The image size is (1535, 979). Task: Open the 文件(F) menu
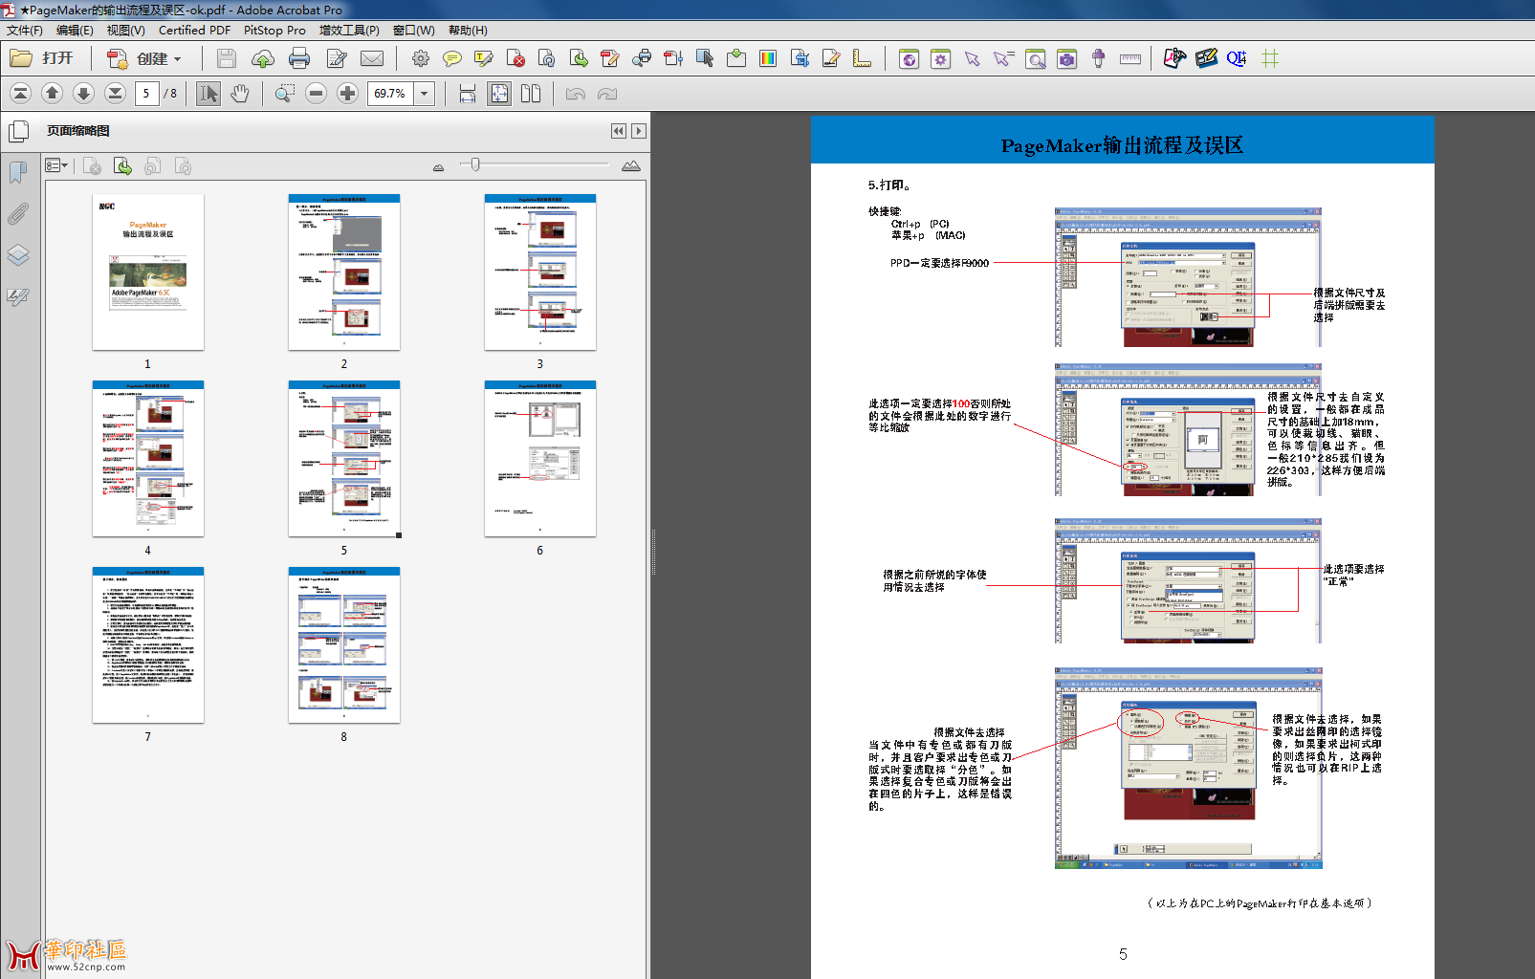click(x=25, y=31)
